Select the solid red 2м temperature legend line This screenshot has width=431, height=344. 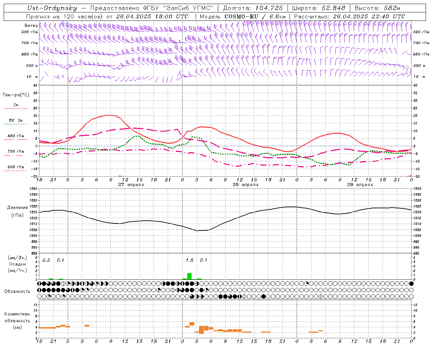point(15,109)
